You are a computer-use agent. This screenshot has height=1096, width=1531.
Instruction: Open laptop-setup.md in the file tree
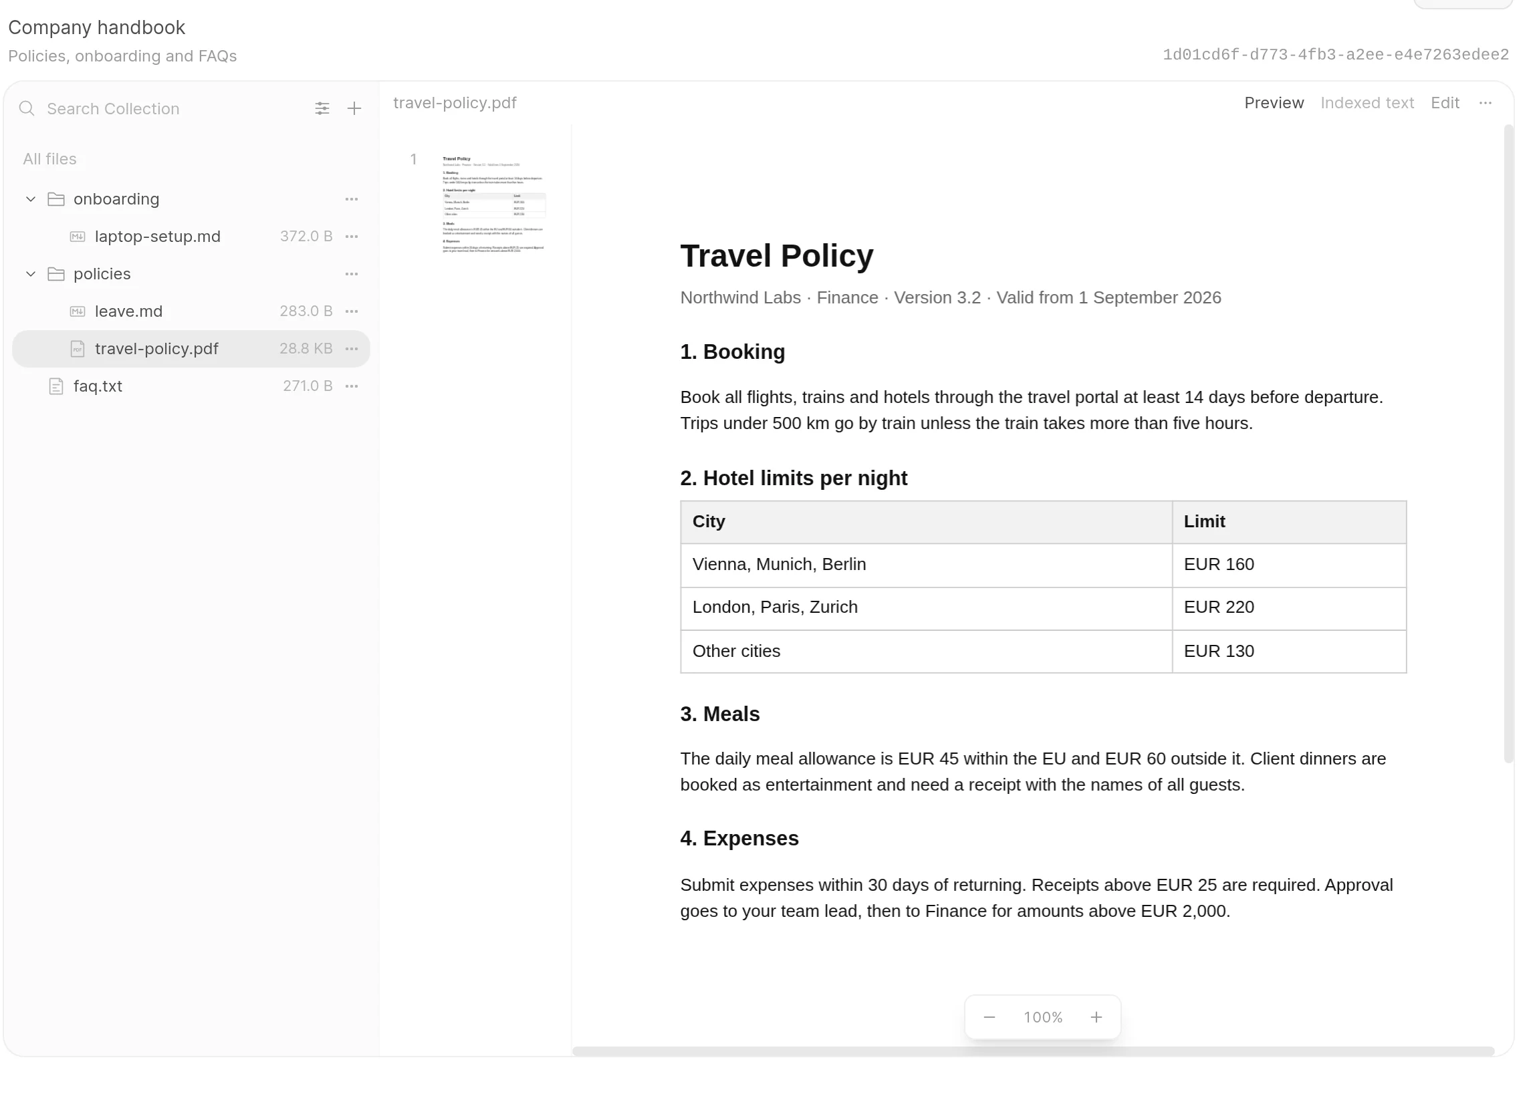(x=191, y=236)
